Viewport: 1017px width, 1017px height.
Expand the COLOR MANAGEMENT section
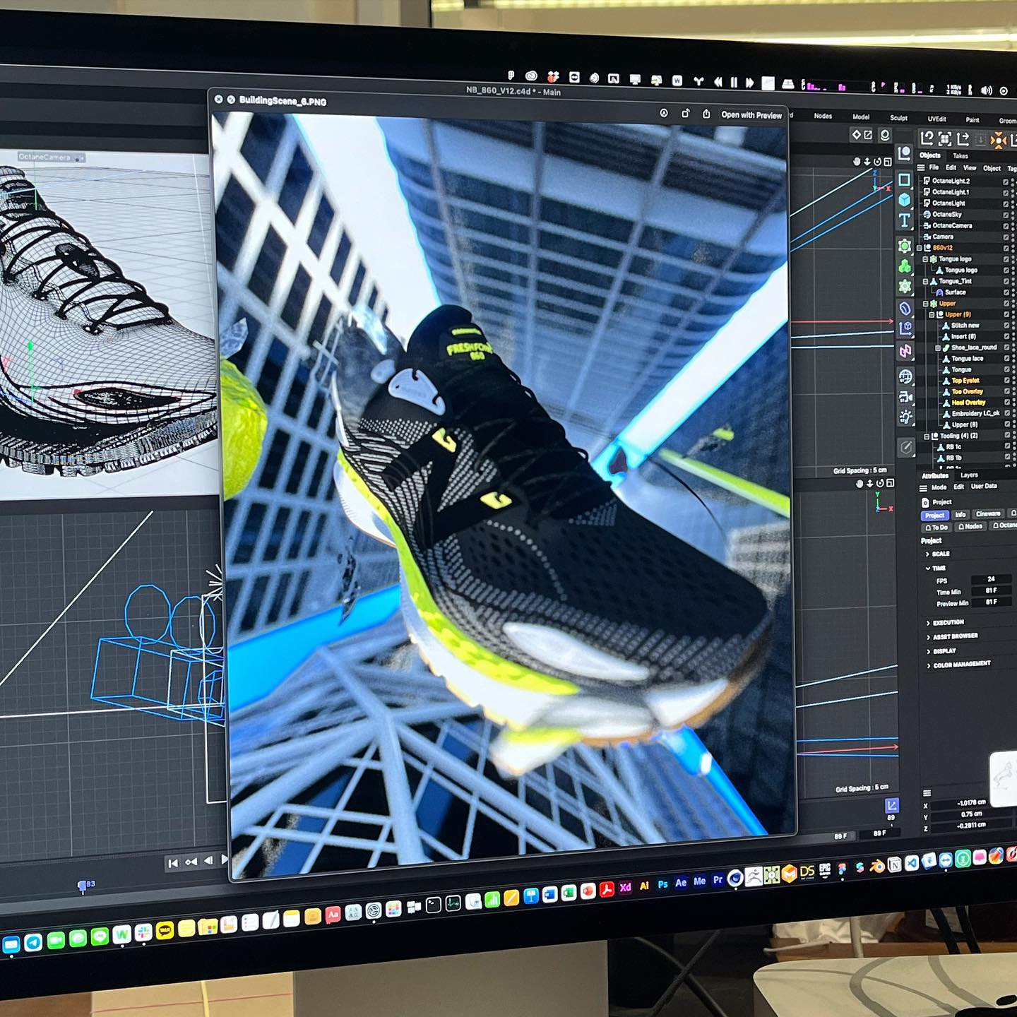pyautogui.click(x=928, y=665)
